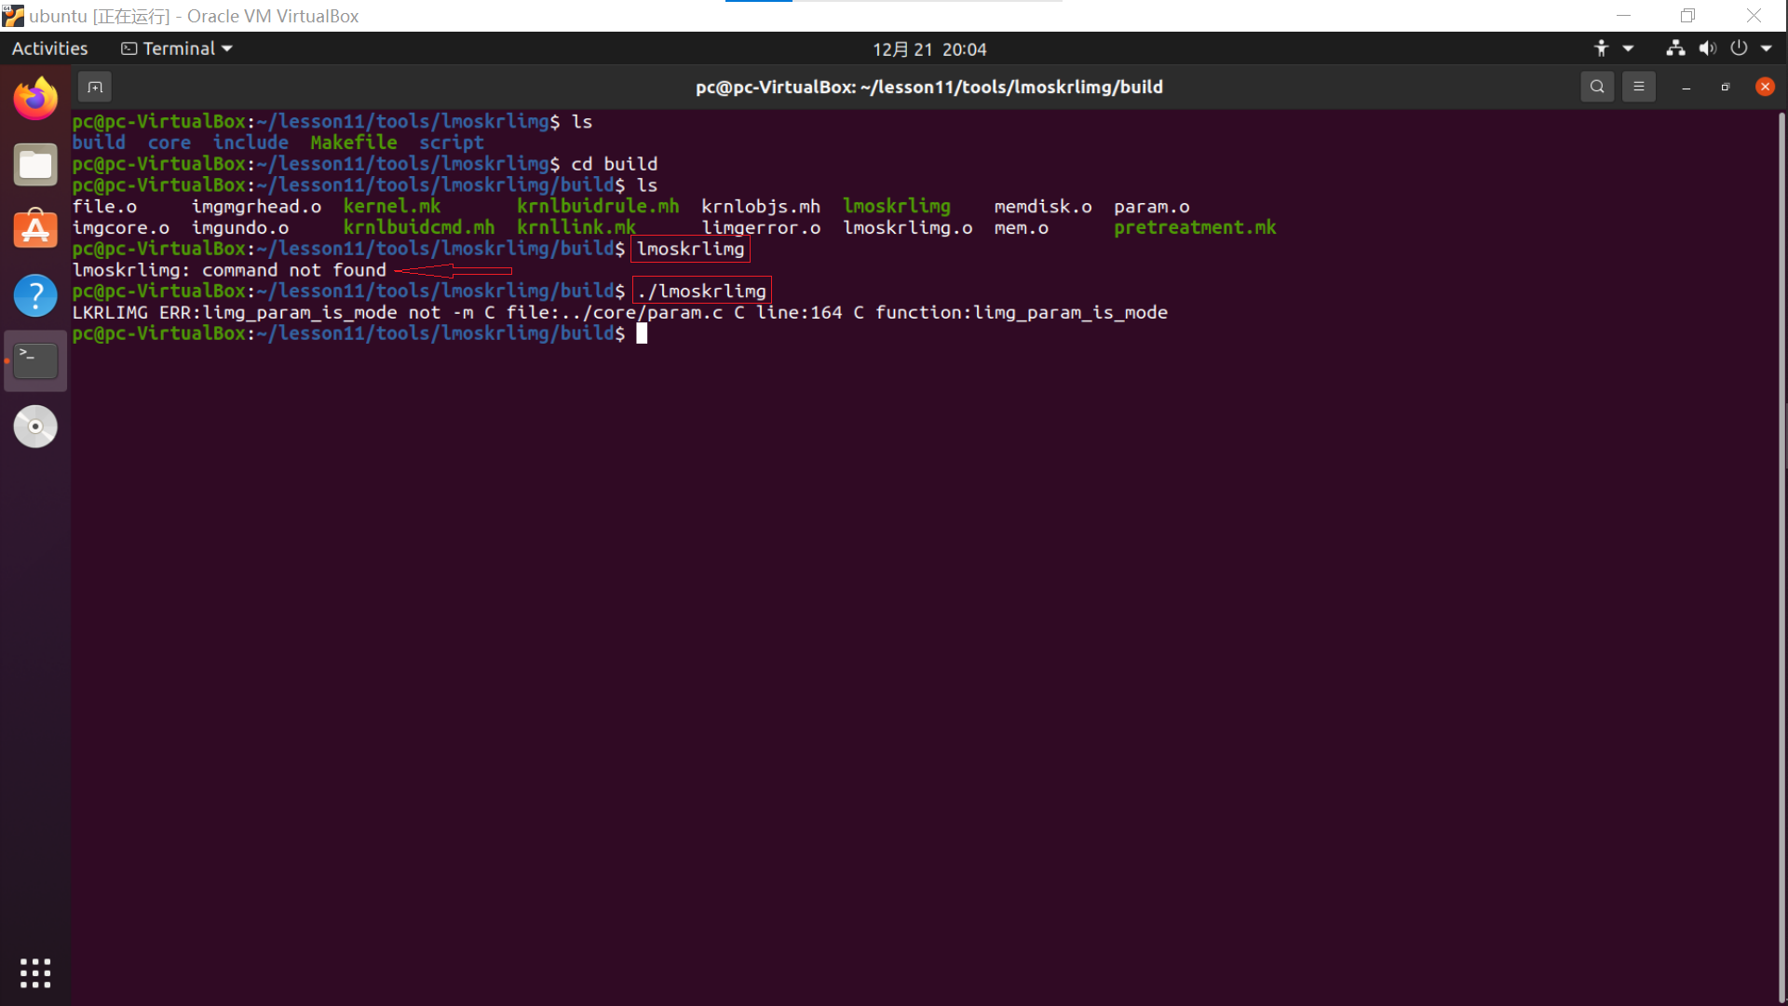Click the optical disc icon in dock
1788x1006 pixels.
pyautogui.click(x=35, y=427)
